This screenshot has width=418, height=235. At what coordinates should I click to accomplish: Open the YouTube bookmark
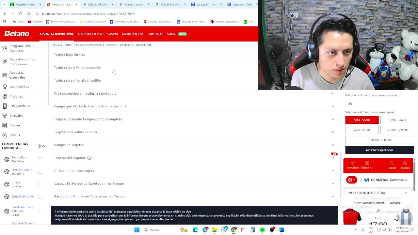click(x=35, y=22)
